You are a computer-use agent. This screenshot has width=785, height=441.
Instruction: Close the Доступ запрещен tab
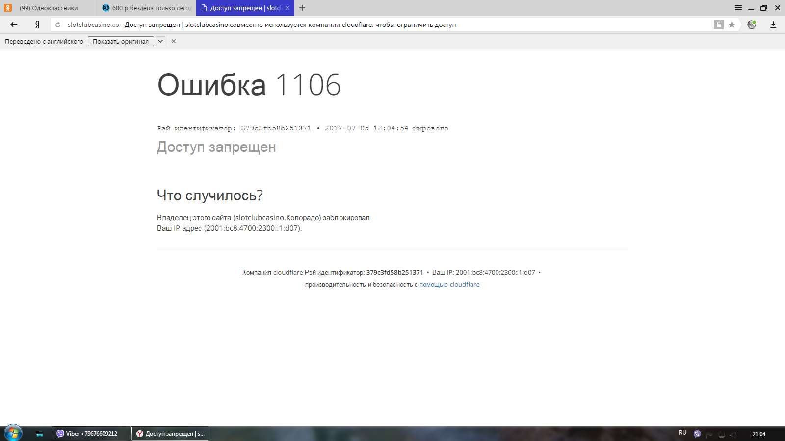pos(288,8)
